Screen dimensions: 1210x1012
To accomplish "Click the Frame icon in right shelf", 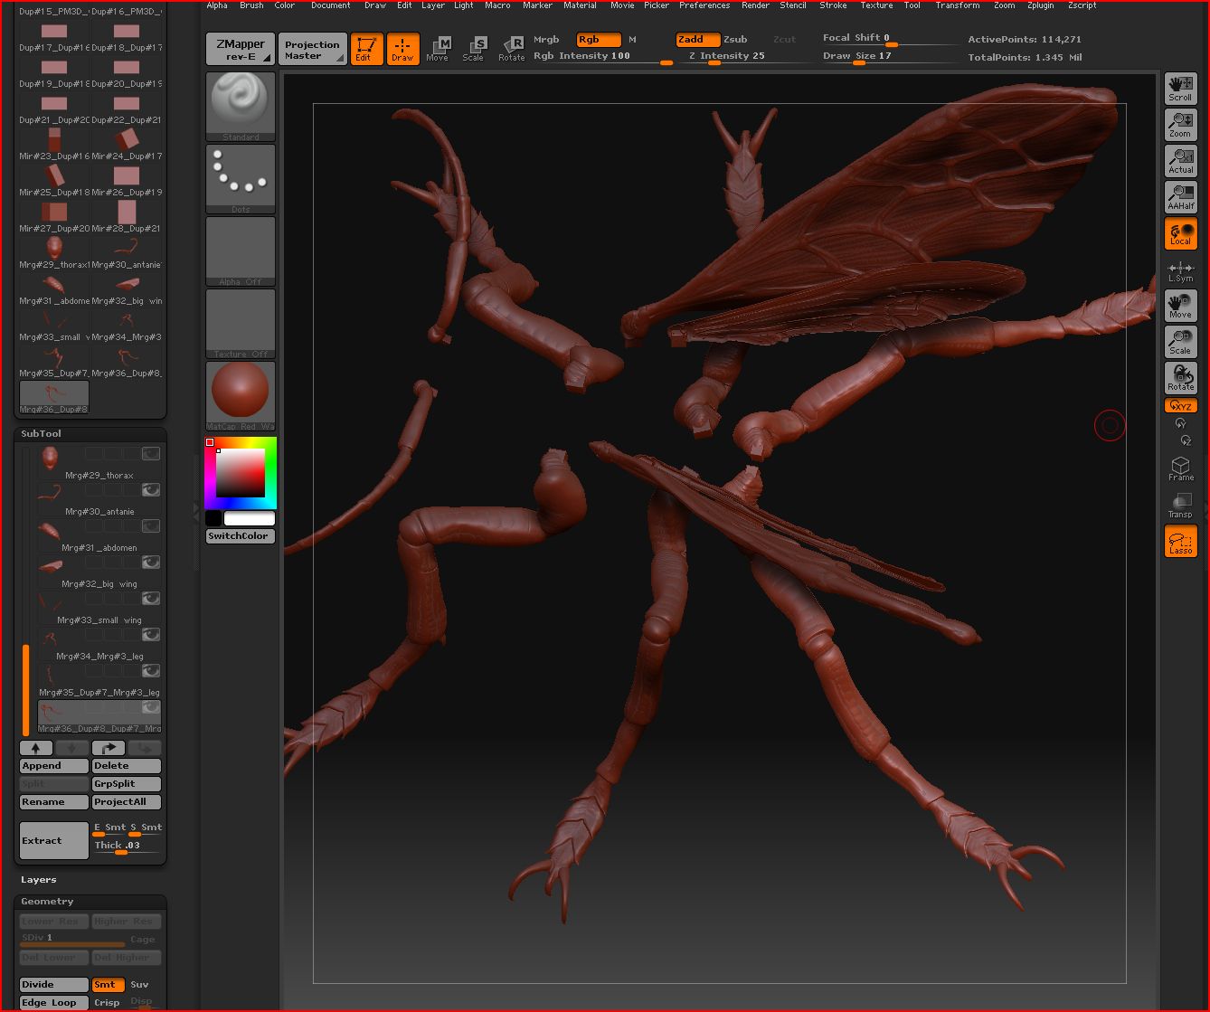I will [1180, 468].
